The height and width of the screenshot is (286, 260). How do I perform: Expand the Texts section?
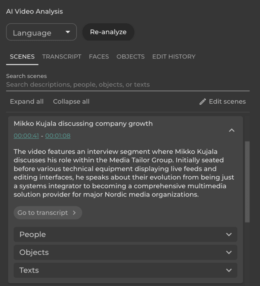pos(125,270)
